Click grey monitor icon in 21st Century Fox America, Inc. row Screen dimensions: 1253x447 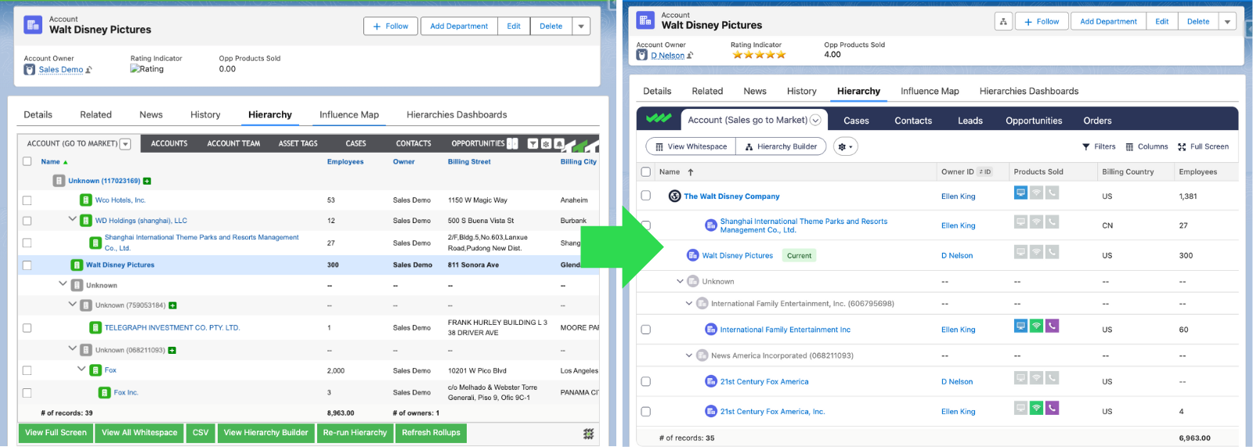[x=1020, y=408]
